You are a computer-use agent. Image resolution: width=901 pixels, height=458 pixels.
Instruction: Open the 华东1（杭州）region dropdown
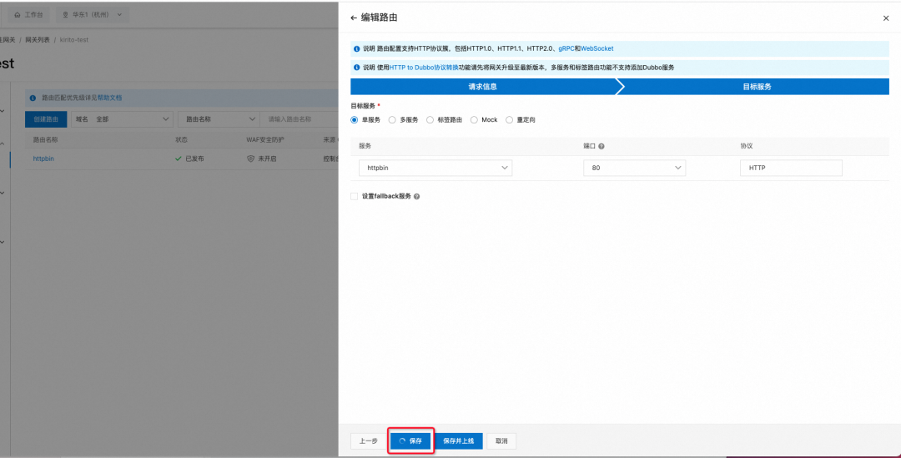[x=92, y=15]
